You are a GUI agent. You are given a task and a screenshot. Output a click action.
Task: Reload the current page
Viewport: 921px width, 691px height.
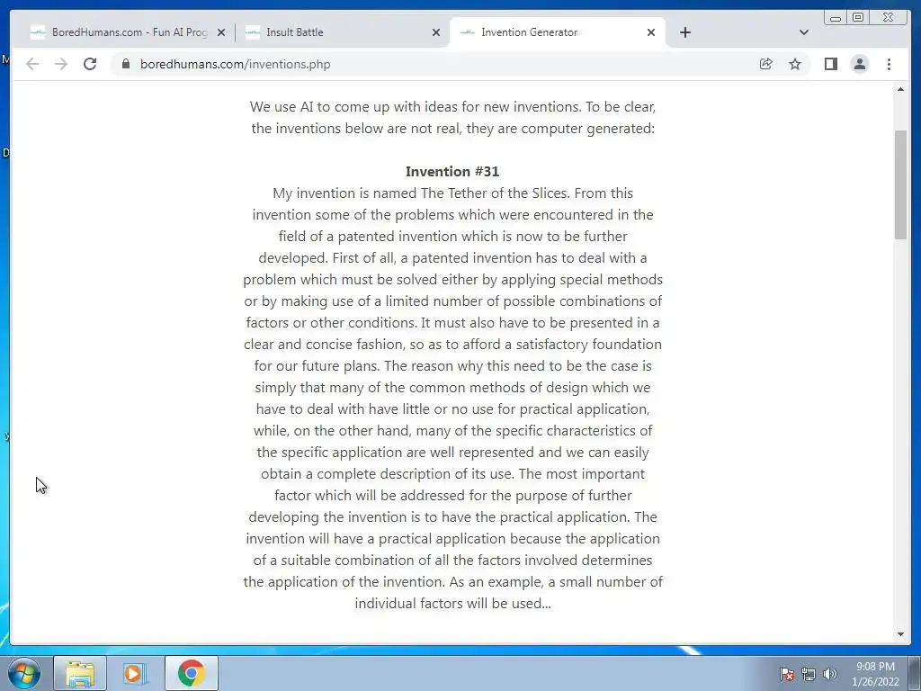[90, 64]
